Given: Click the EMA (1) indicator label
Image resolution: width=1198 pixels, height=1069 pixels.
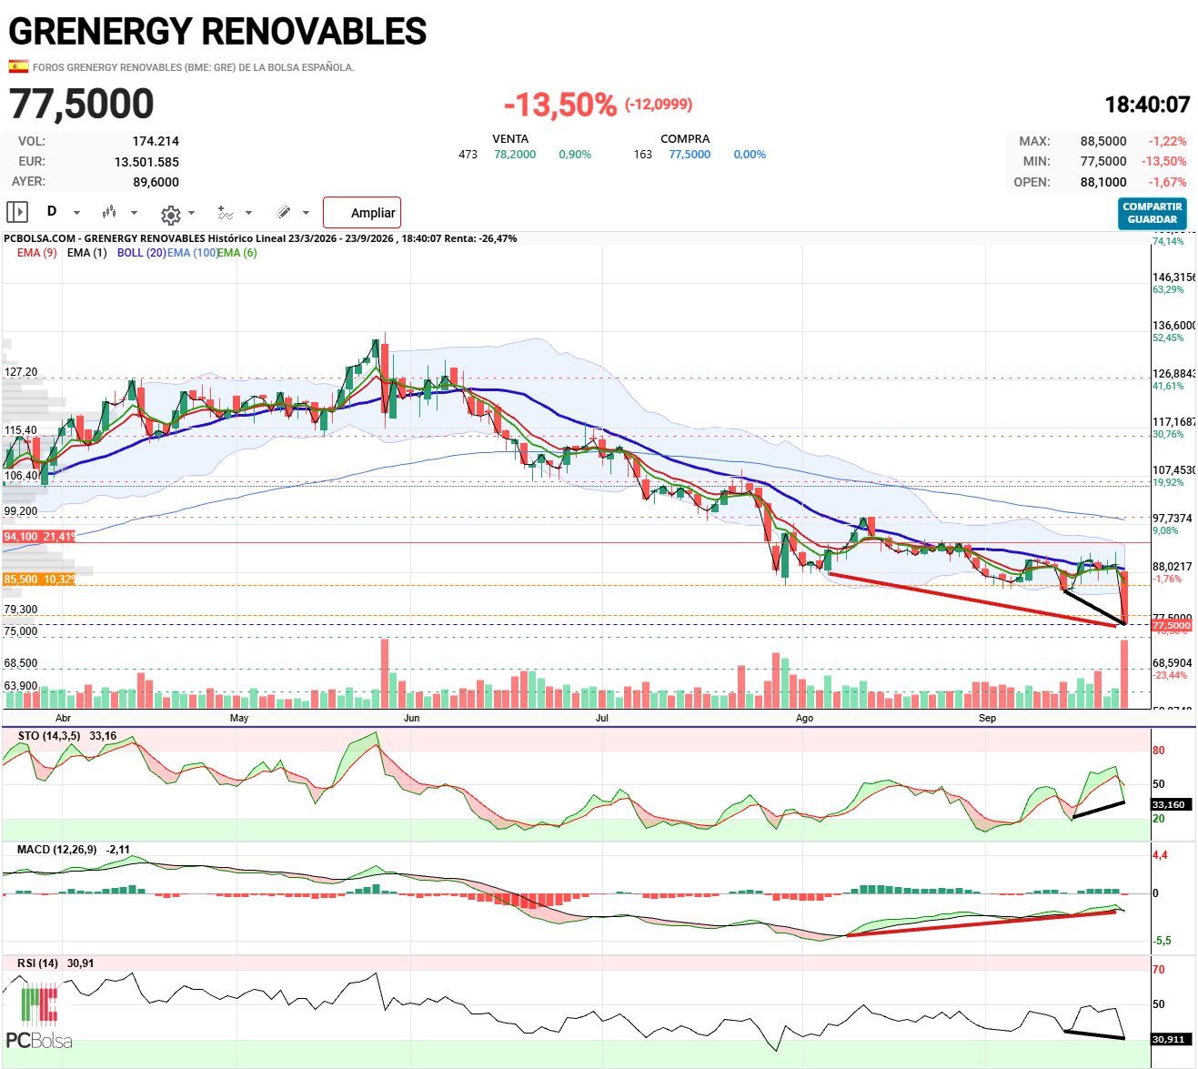Looking at the screenshot, I should pyautogui.click(x=86, y=253).
